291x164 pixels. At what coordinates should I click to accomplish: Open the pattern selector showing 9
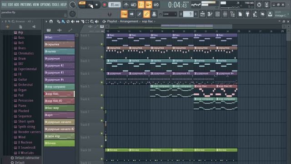click(188, 14)
